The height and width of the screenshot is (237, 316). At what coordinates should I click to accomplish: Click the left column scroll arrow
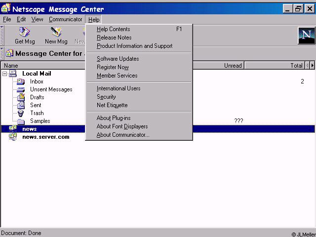pos(307,65)
